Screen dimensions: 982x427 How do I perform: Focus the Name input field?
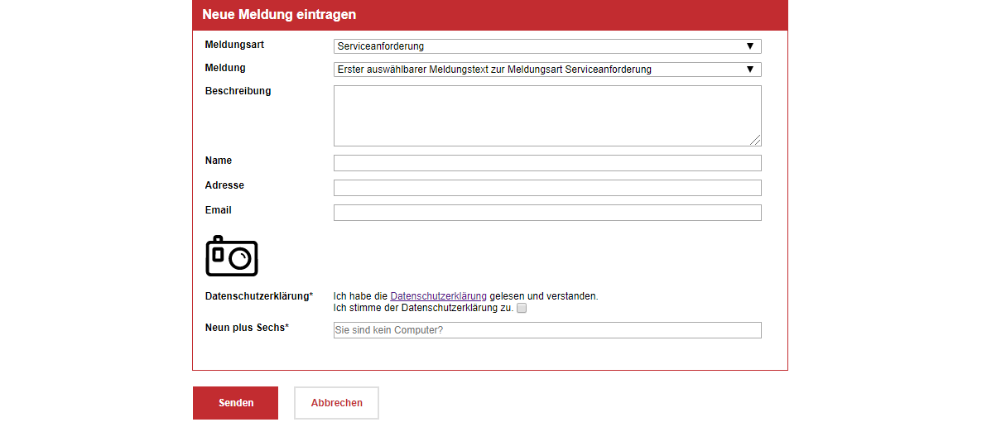(x=546, y=163)
